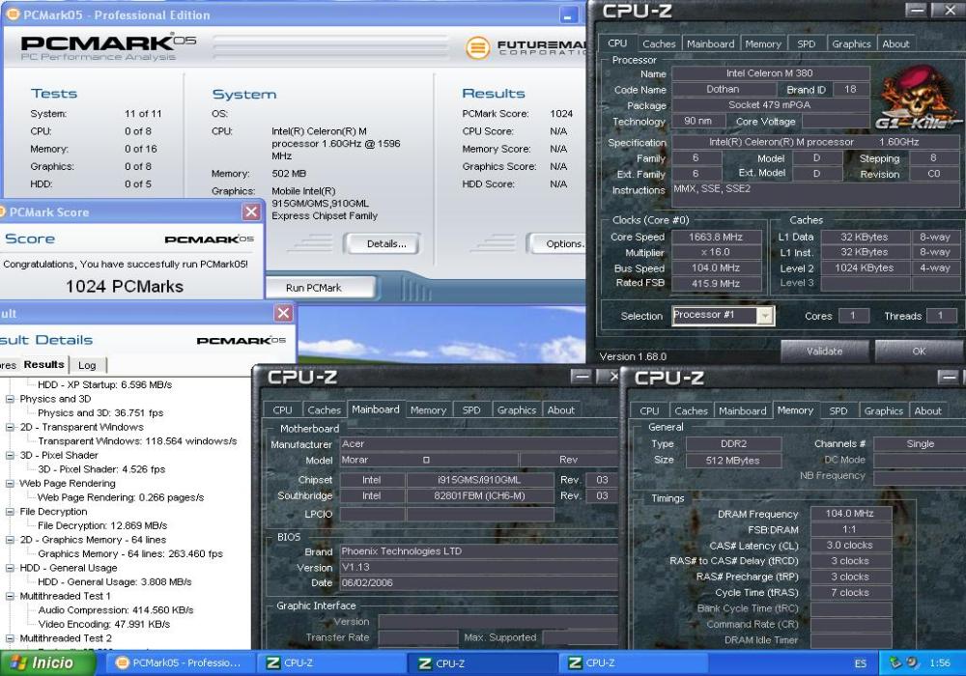Click the Futuremark Corporation logo
This screenshot has height=676, width=966.
click(525, 48)
